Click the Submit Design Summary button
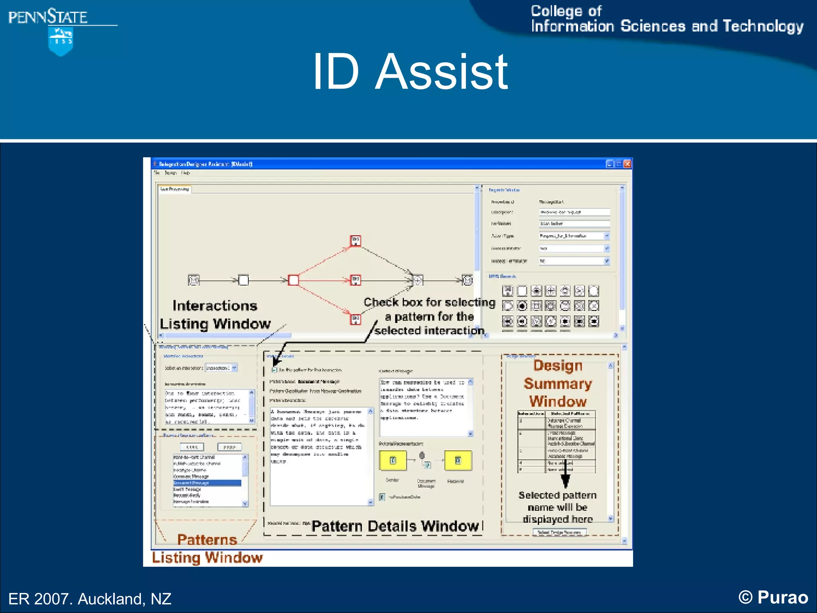The height and width of the screenshot is (613, 817). click(560, 532)
